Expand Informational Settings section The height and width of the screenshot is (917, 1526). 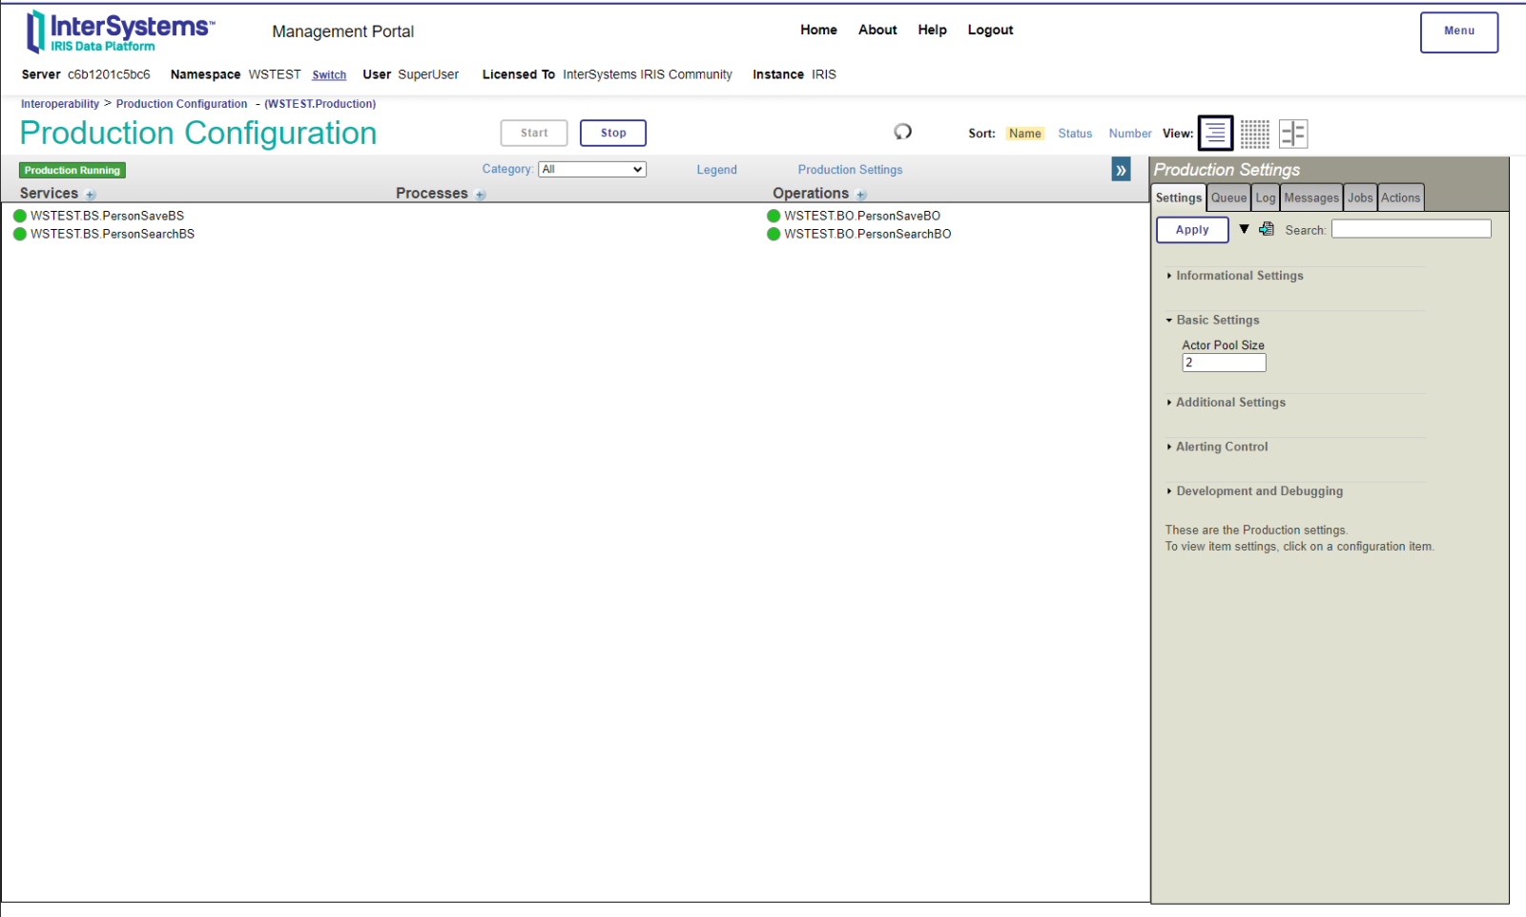(x=1239, y=276)
